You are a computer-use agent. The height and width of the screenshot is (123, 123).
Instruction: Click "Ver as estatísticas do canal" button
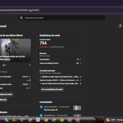coord(52,89)
